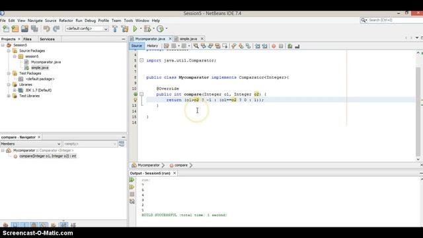Open the Run Project dropdown arrow
Image resolution: width=423 pixels, height=238 pixels.
pos(141,28)
